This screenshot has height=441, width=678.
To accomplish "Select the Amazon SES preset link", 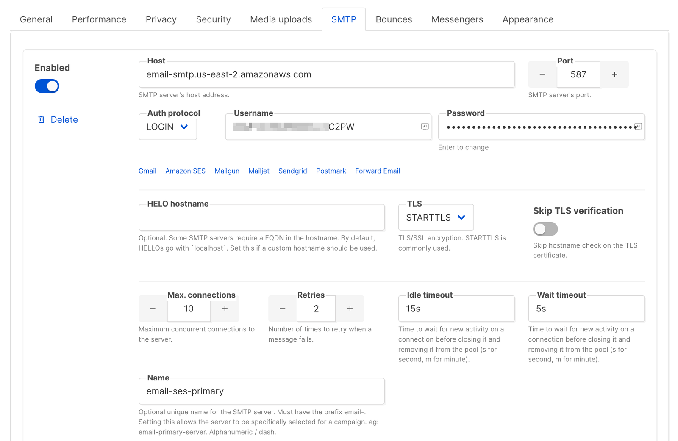I will 185,171.
